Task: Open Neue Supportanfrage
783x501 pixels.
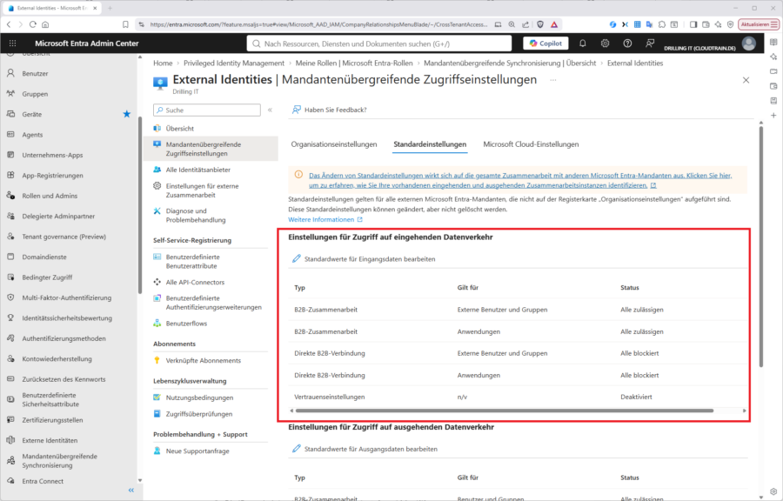Action: click(197, 451)
